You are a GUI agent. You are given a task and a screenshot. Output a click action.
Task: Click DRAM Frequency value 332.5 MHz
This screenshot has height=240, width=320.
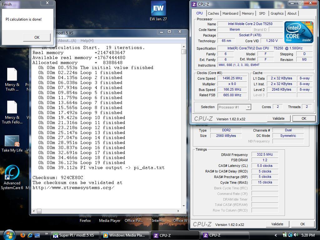click(x=265, y=154)
